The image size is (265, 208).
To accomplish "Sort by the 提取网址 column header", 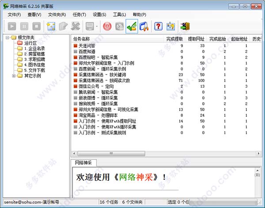I will point(196,39).
